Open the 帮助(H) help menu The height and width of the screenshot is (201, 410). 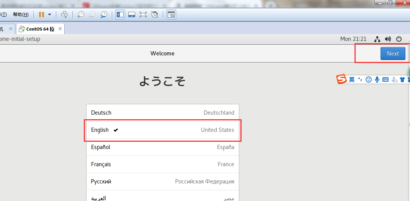point(21,15)
